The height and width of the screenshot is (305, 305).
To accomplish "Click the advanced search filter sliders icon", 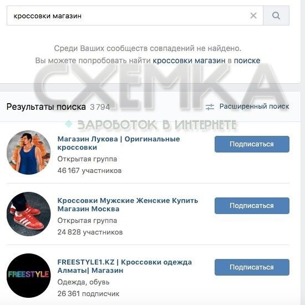I will coord(210,107).
